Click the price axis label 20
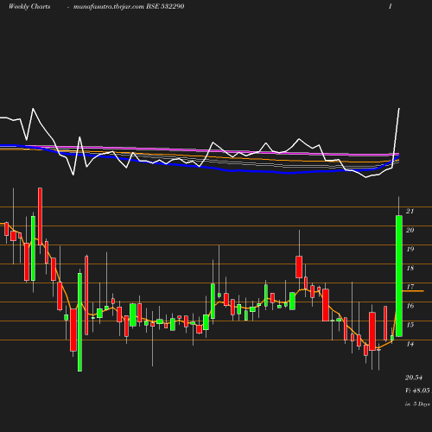This screenshot has width=432, height=432. point(410,230)
